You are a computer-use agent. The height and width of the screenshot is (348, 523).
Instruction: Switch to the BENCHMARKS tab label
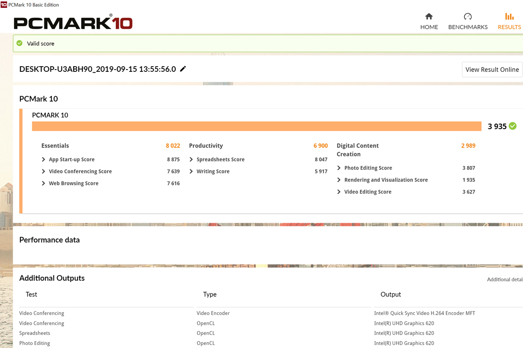click(x=468, y=27)
